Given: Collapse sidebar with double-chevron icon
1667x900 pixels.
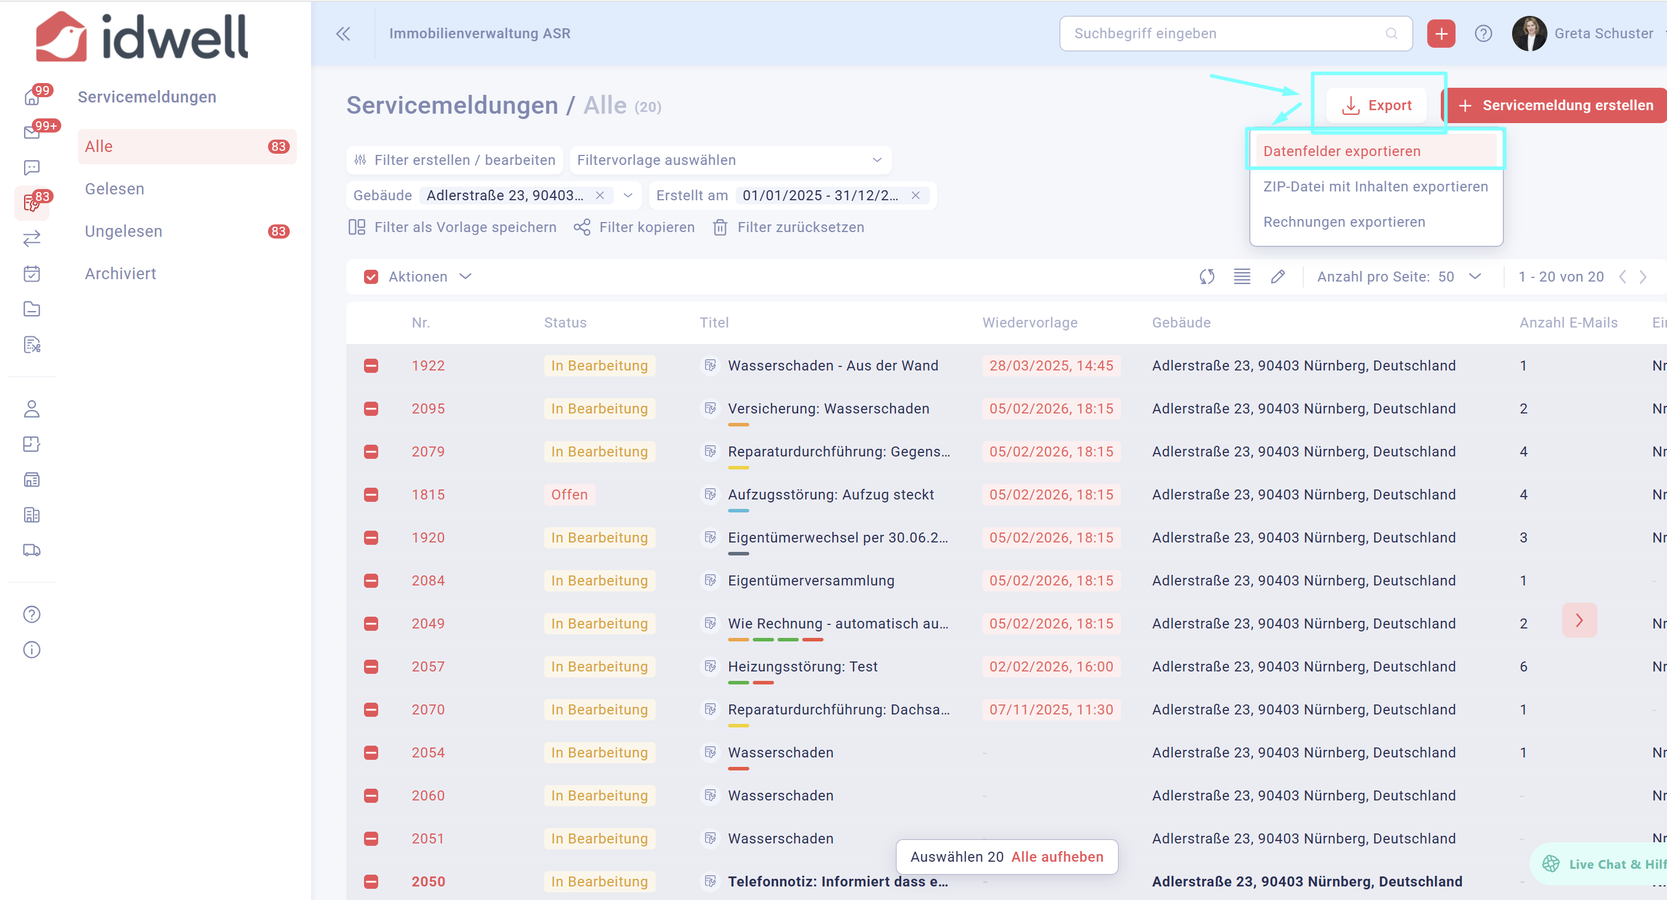Looking at the screenshot, I should pos(343,34).
